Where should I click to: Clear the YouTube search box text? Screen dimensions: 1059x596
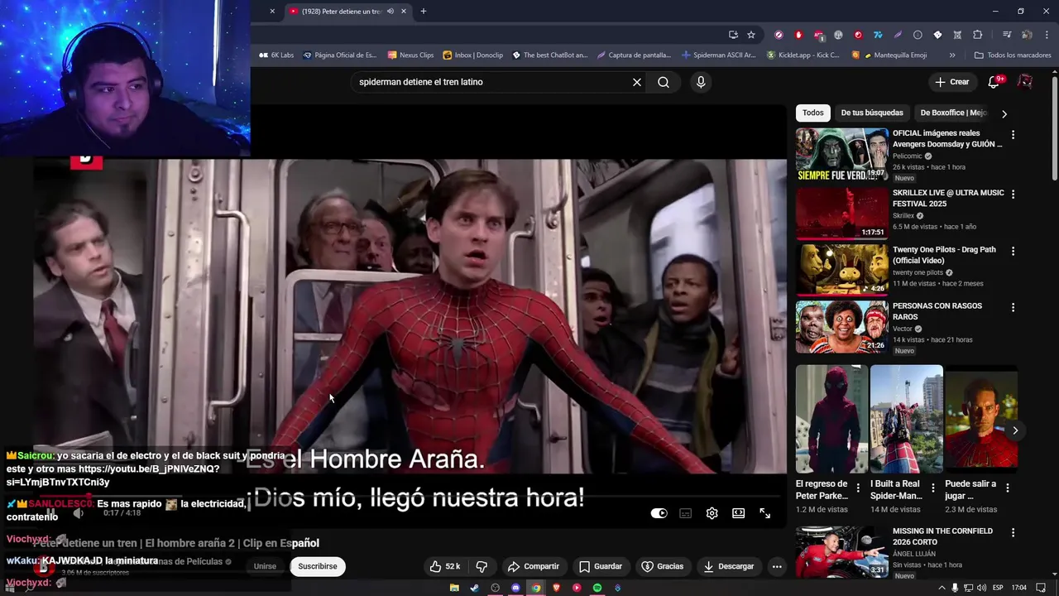[x=637, y=82]
